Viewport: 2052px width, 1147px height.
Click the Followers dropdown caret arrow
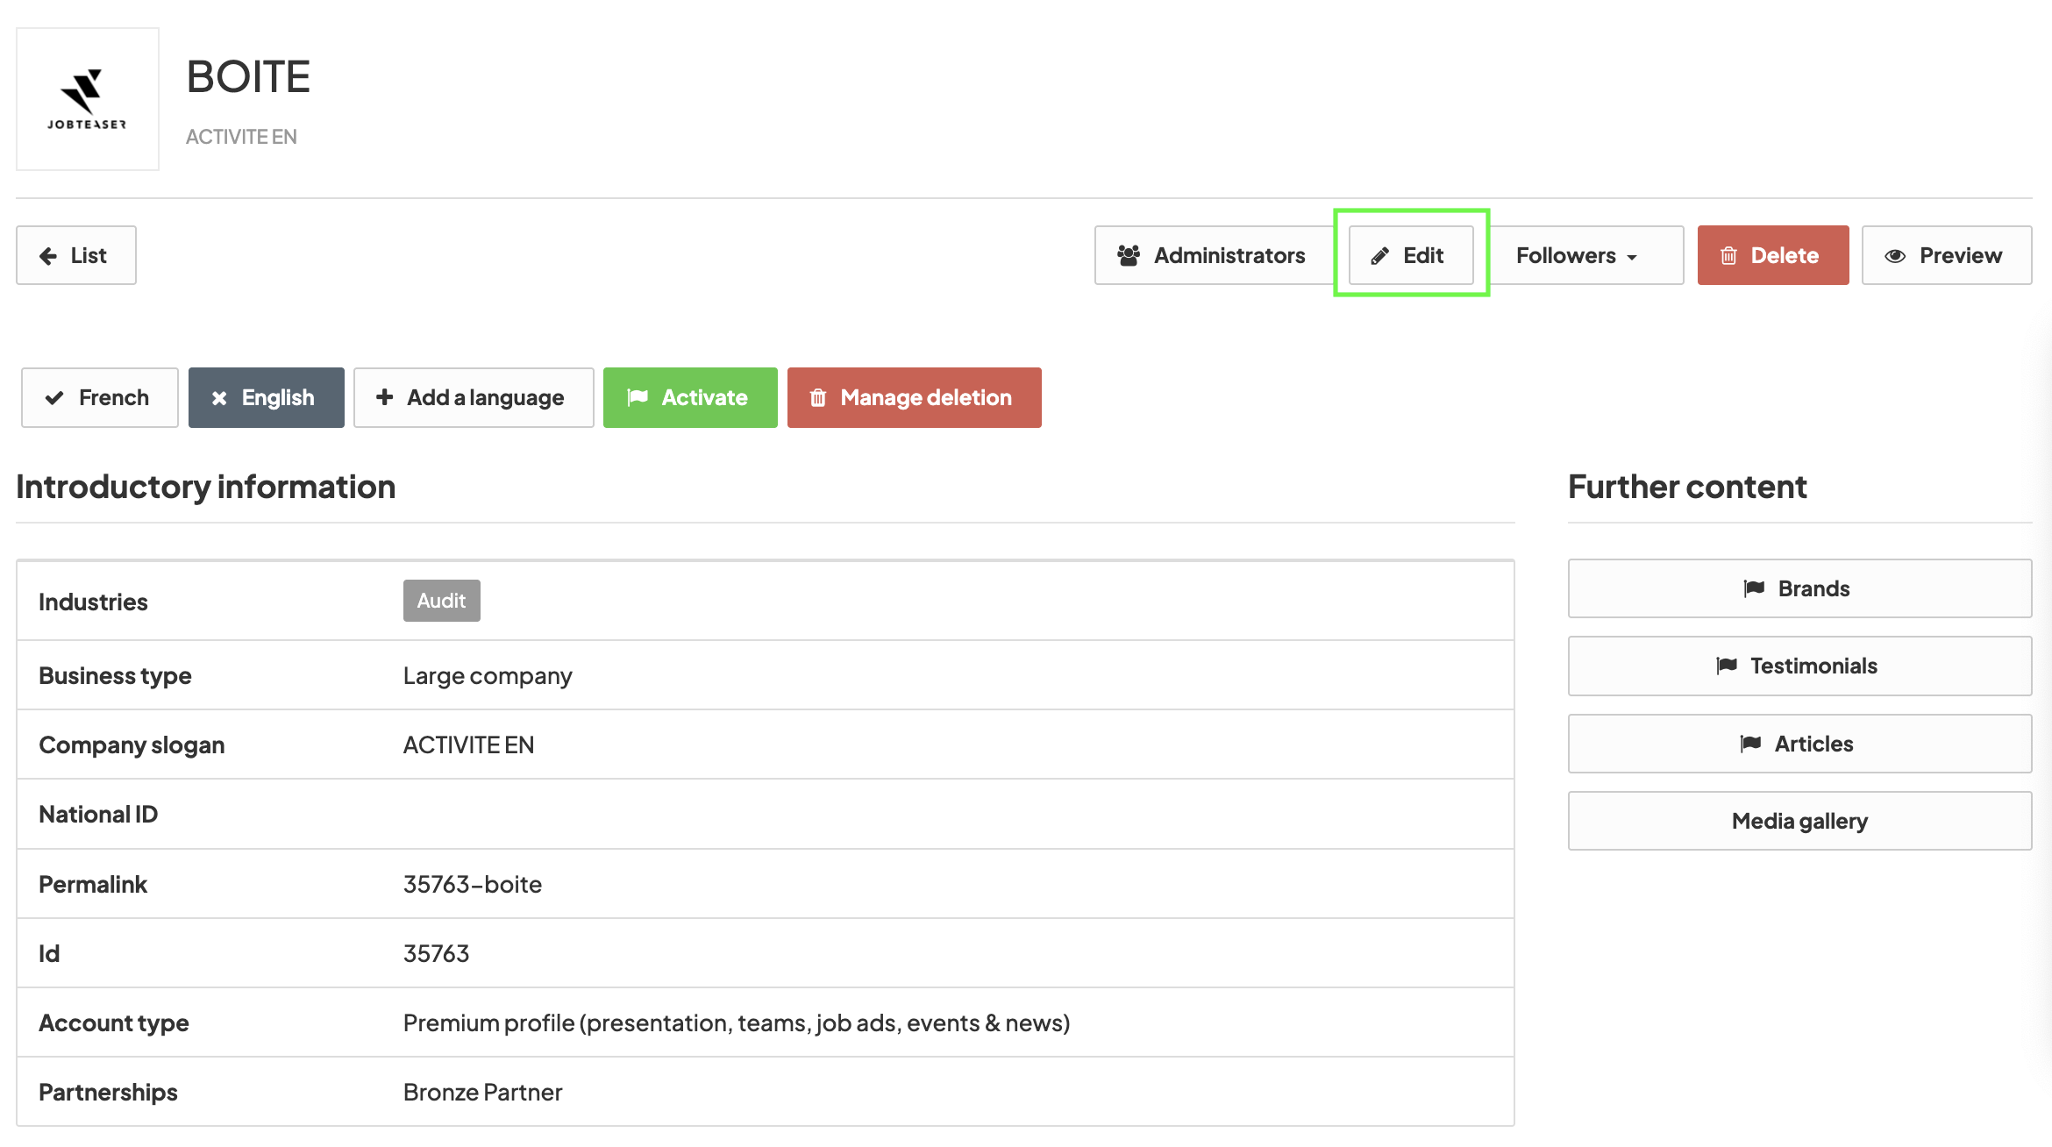[x=1632, y=258]
